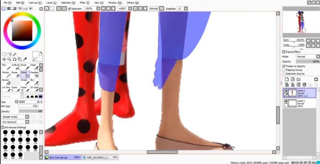Screen dimensions: 320x164
Task: Hide Layer 2 with its eye icon
Action: click(x=286, y=91)
